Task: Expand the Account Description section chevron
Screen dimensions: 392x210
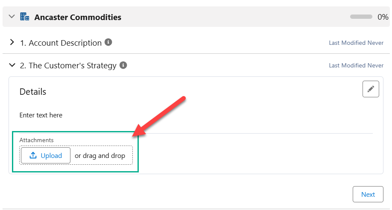Action: click(x=12, y=43)
